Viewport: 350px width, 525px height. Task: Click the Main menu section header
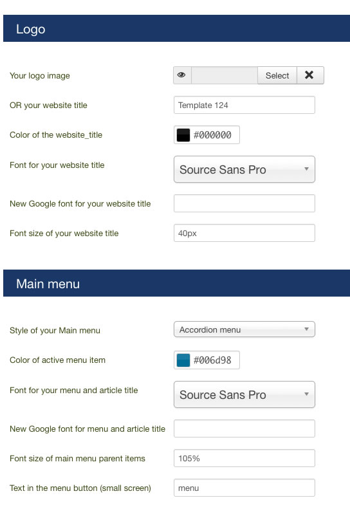[x=176, y=283]
